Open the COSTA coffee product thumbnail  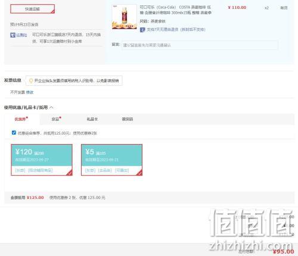pos(125,17)
